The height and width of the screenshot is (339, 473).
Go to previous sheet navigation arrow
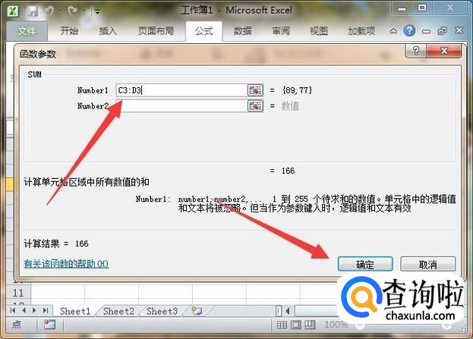pos(24,310)
